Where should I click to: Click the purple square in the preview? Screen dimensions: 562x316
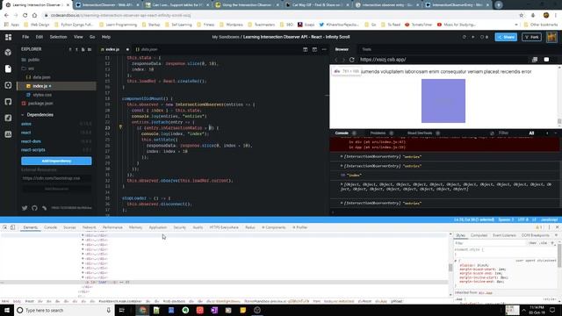pos(443,101)
